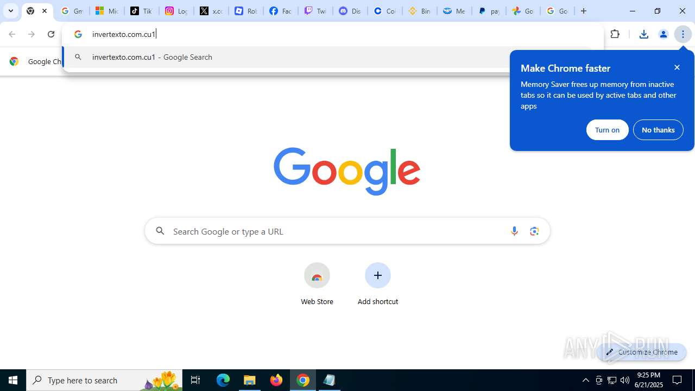Screen dimensions: 695x391
Task: Switch to the Facebook tab
Action: (x=280, y=11)
